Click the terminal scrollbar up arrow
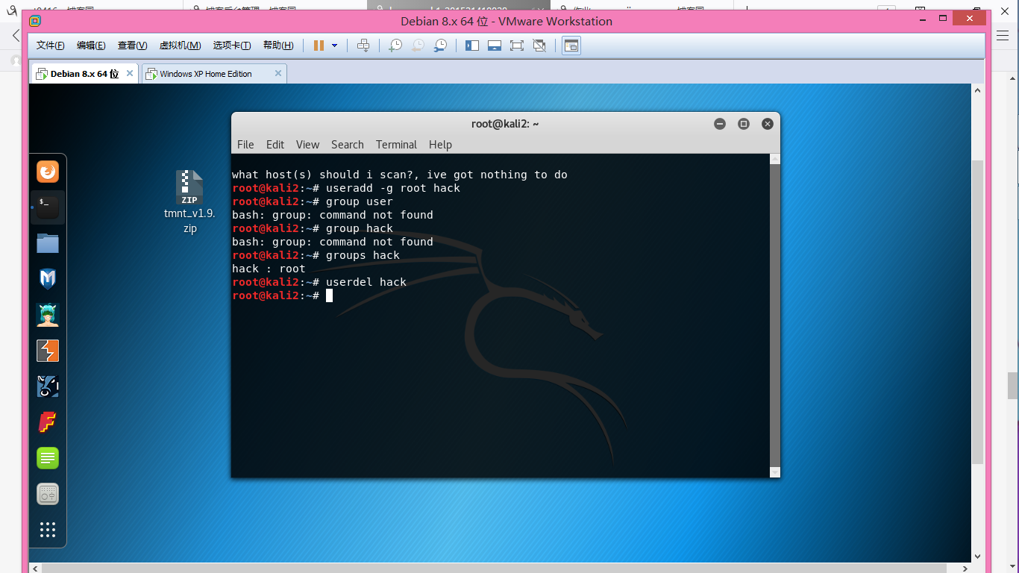Screen dimensions: 1019x573 (x=775, y=159)
